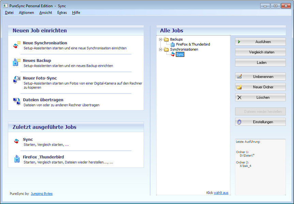Select the Sync job label in tree

(x=180, y=54)
